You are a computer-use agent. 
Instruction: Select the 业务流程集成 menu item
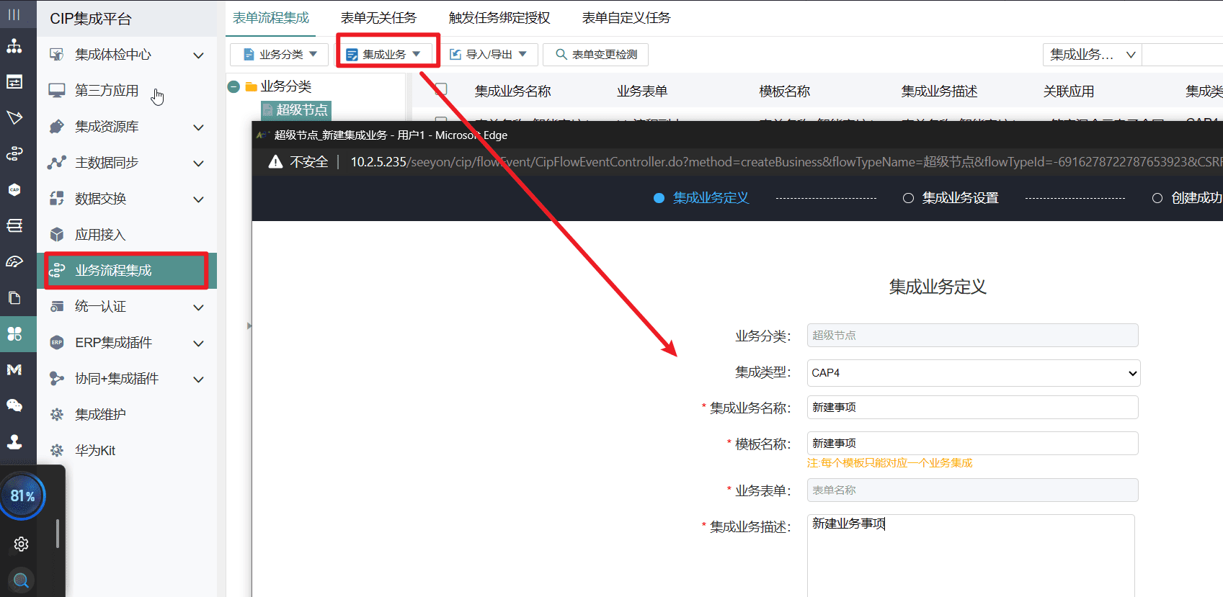[127, 271]
